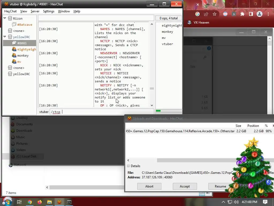The width and height of the screenshot is (274, 206).
Task: Open the eightyeight private chat in the tree
Action: [x=26, y=49]
